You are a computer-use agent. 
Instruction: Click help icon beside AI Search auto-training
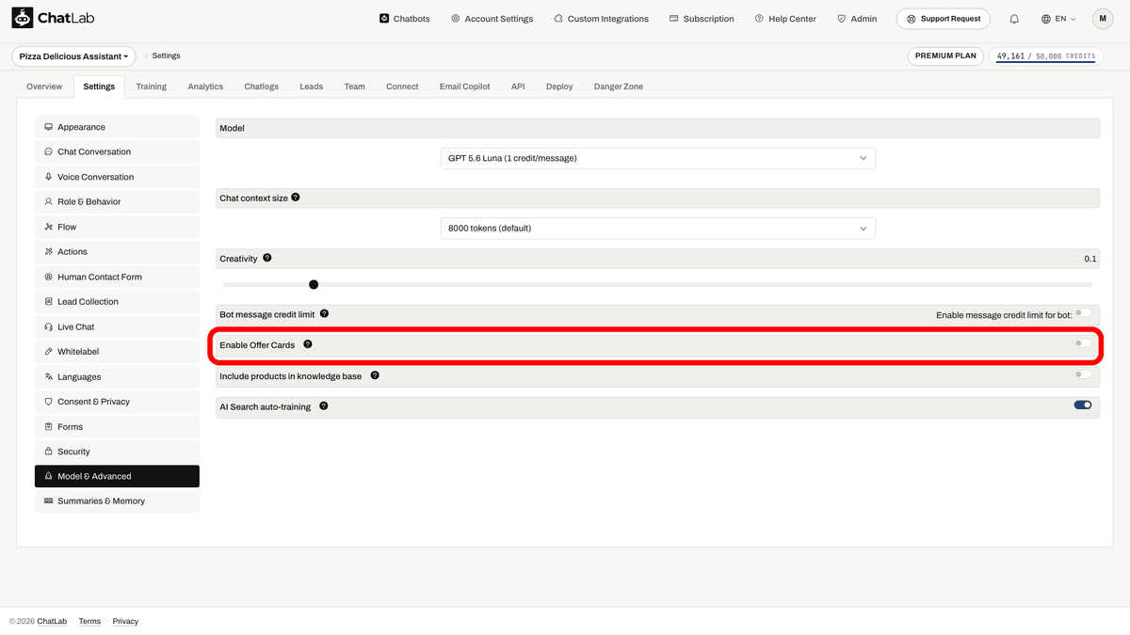click(324, 406)
